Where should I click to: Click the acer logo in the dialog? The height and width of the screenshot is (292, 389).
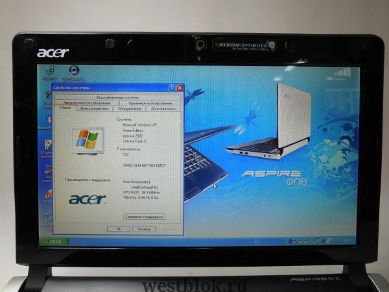[88, 199]
